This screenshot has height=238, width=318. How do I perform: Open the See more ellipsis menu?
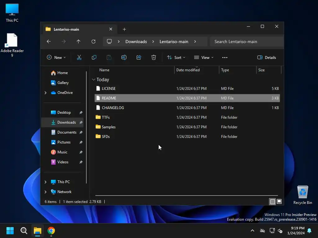click(x=225, y=57)
